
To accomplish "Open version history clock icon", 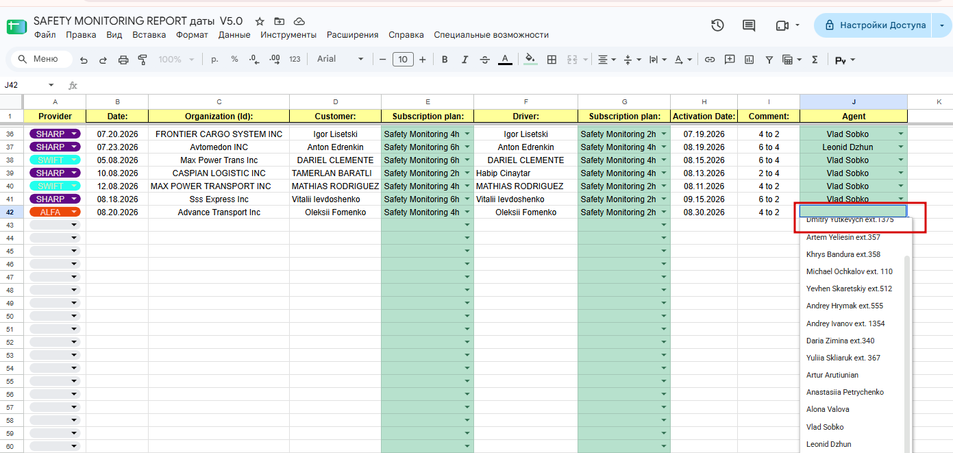I will point(717,25).
